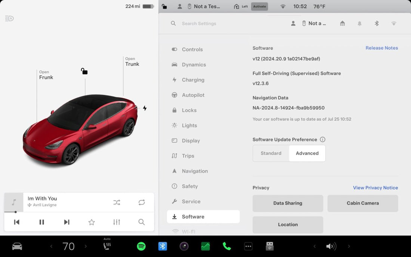The image size is (411, 257).
Task: Increase cabin temperature with right arrow
Action: coord(86,246)
